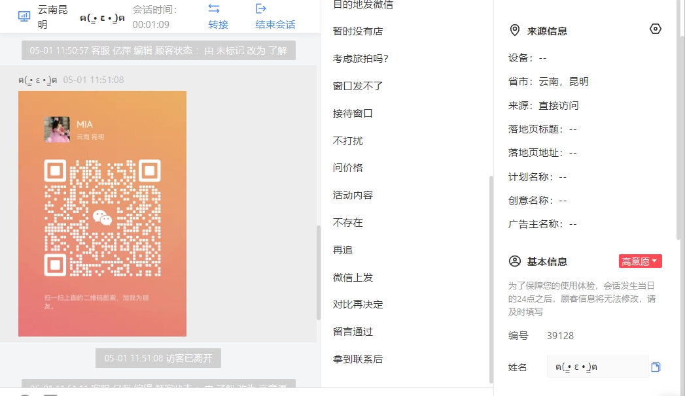Viewport: 685px width, 396px height.
Task: Click the message timestamp 05-01 11:51:08
Action: (x=94, y=80)
